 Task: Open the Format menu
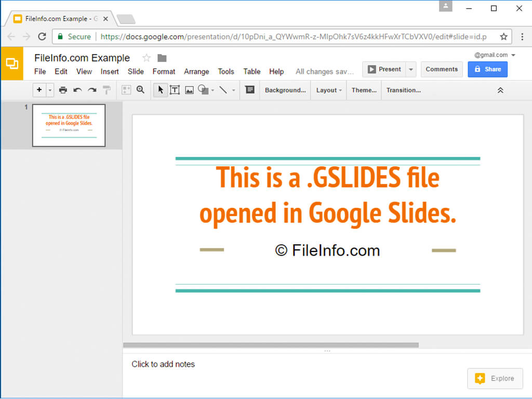click(164, 72)
